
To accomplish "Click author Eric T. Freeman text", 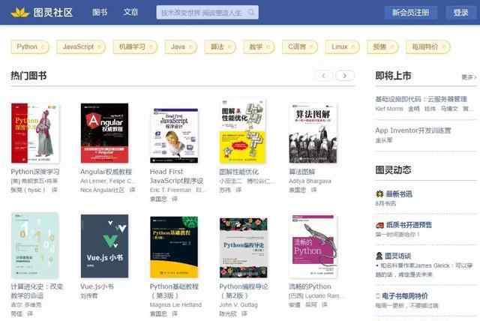I will 170,190.
